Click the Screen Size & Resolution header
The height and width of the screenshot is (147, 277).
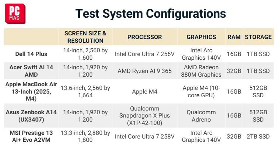85,37
